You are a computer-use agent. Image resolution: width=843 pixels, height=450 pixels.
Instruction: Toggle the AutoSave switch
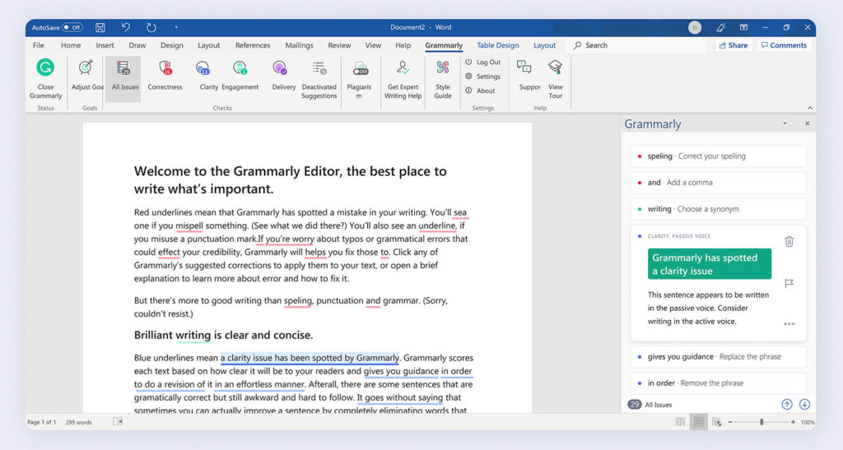(72, 27)
